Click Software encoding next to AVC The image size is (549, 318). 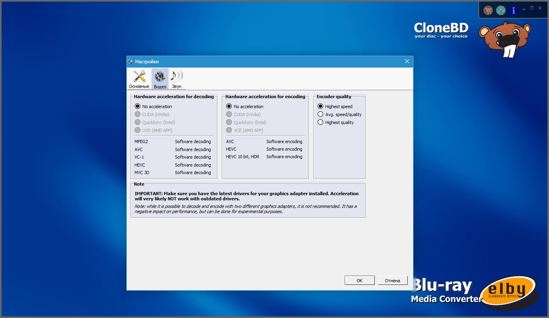click(284, 142)
